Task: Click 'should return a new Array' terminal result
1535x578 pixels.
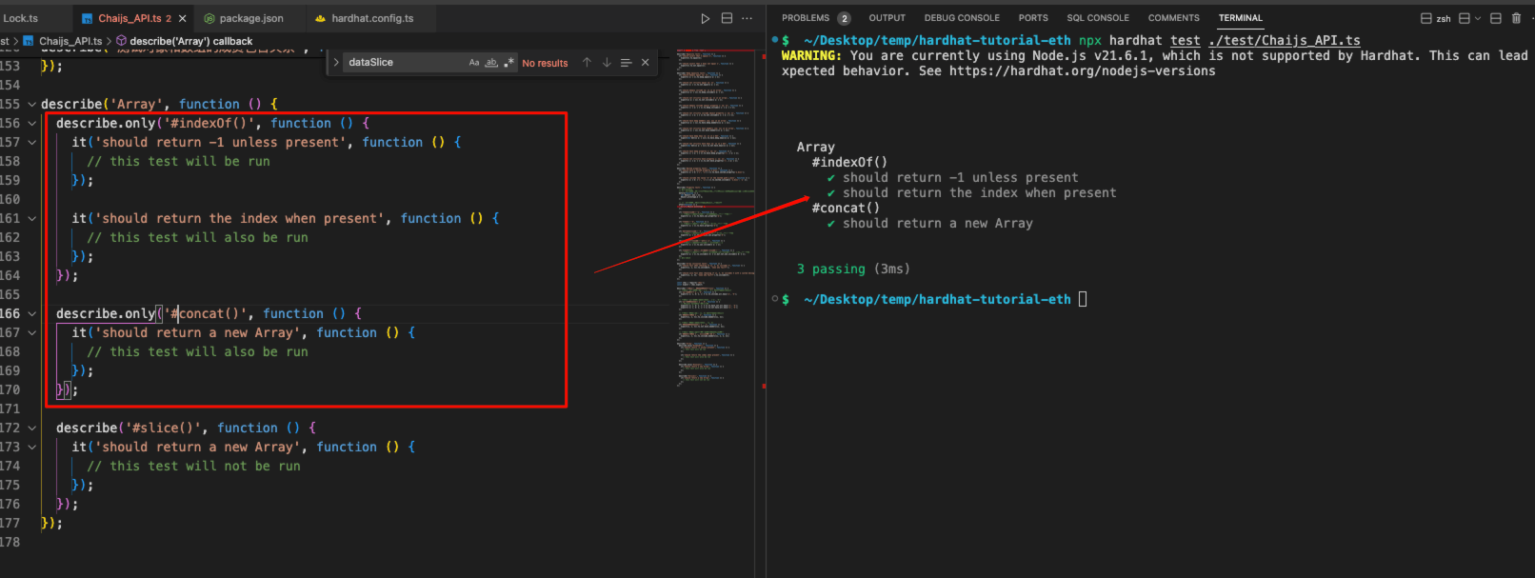Action: tap(937, 224)
